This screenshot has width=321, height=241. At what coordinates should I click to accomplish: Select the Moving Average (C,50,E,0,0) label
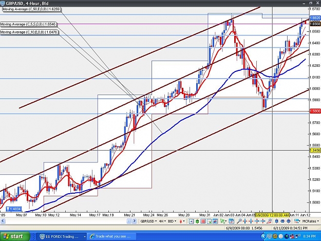[x=31, y=9]
